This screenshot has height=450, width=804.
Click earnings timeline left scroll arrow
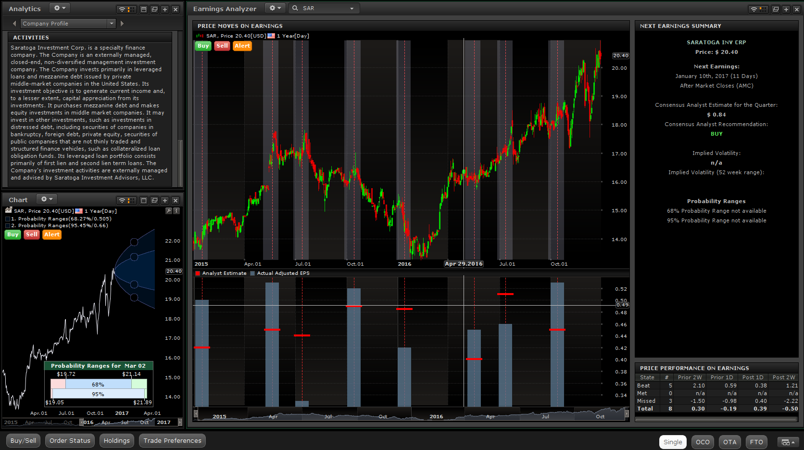coord(196,413)
